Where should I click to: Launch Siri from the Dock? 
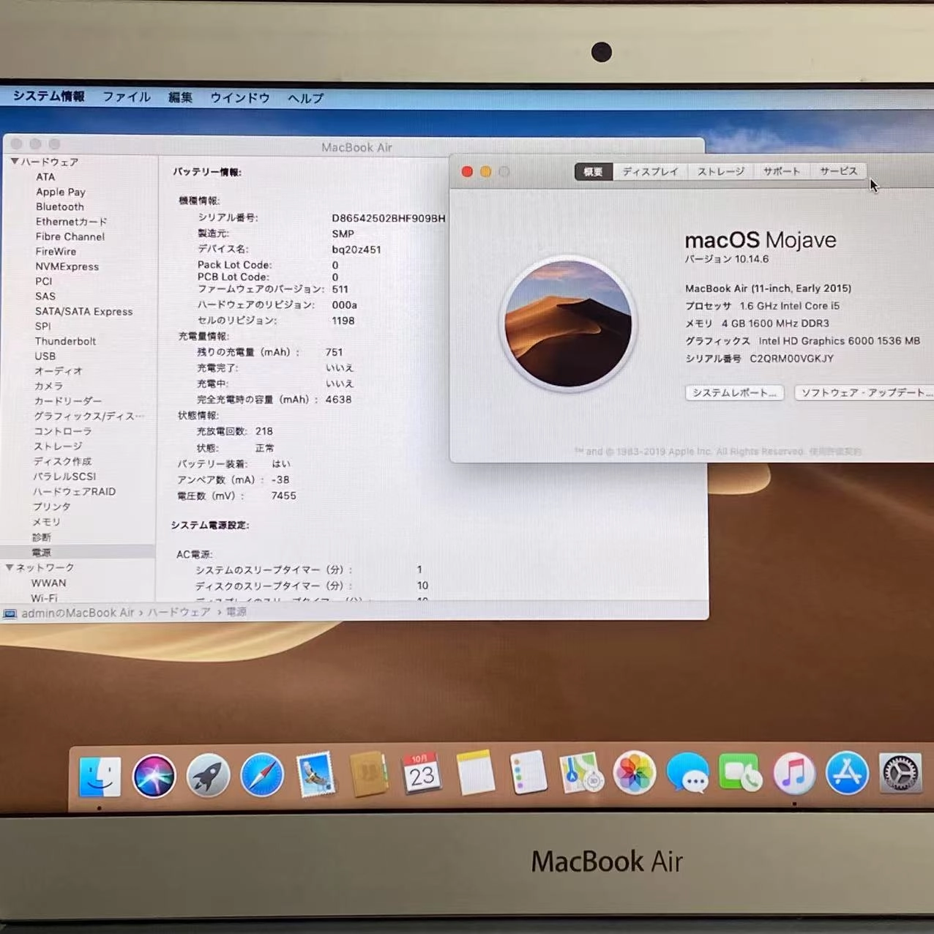coord(154,775)
